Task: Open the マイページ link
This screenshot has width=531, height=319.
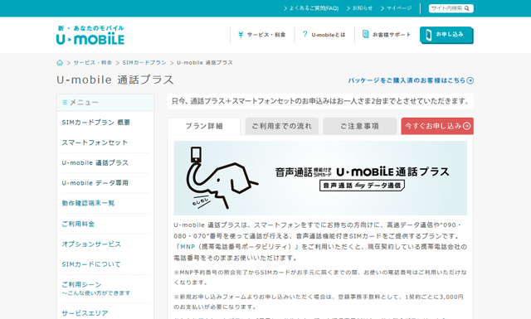Action: coord(397,8)
